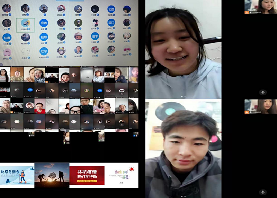Choose the blue 福宇 participant avatar

(95, 37)
